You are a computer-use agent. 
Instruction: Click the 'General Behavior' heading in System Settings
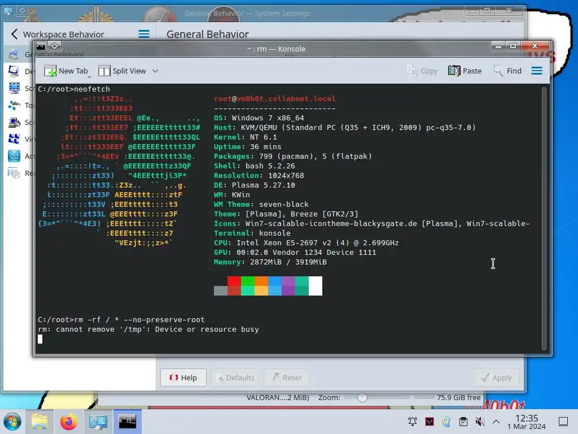(208, 34)
